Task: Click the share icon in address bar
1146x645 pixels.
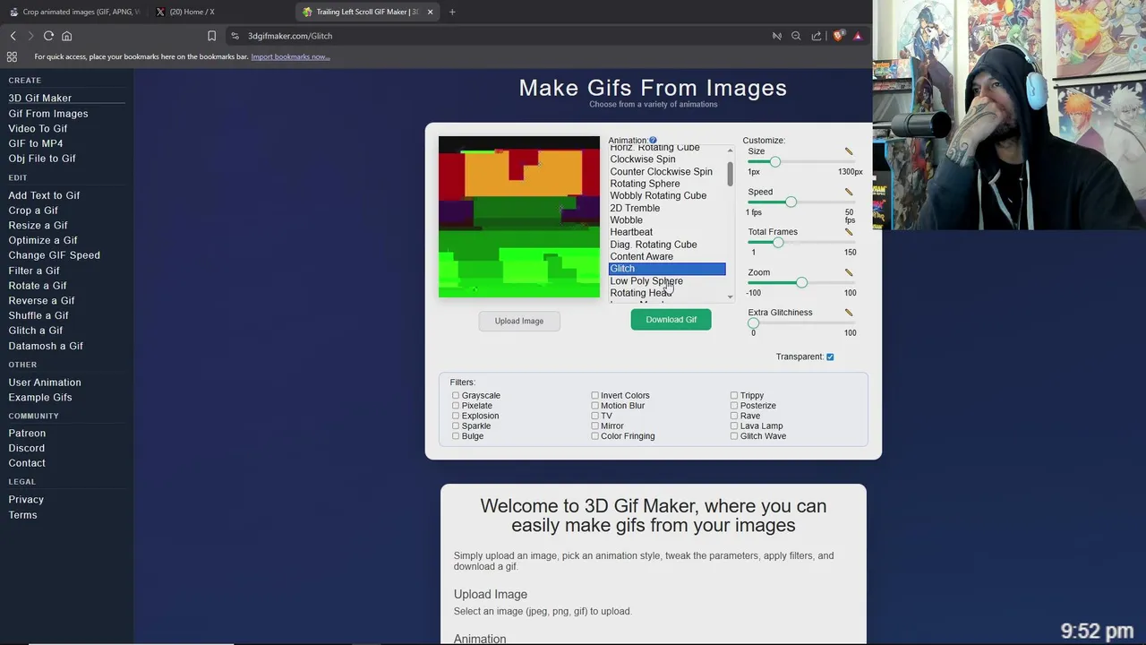Action: point(817,36)
